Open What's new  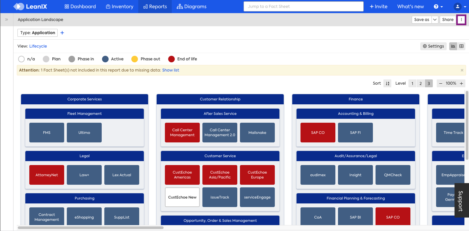pos(410,7)
